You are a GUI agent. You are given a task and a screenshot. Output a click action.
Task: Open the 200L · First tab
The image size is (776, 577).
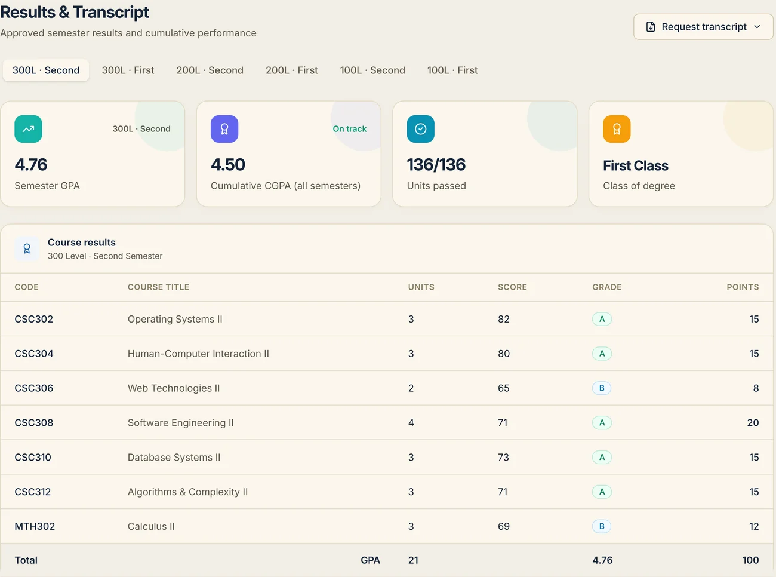point(292,70)
